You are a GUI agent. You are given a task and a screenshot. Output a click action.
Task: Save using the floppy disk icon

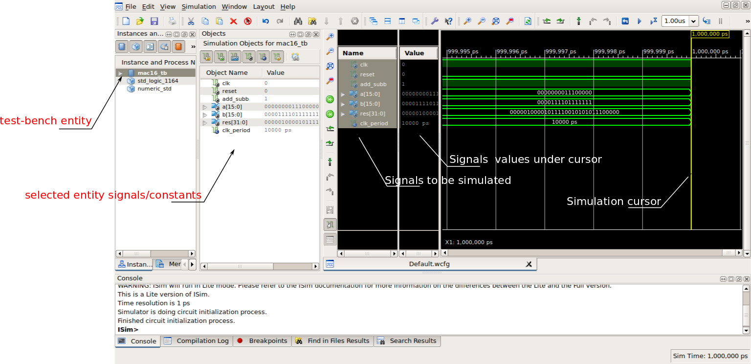coord(154,21)
